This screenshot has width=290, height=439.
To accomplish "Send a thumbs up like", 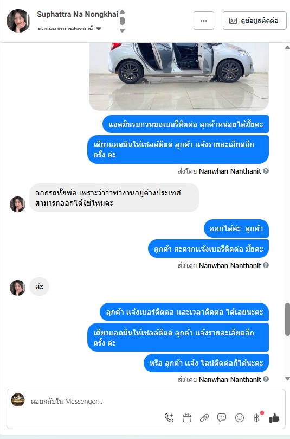I will 274,418.
